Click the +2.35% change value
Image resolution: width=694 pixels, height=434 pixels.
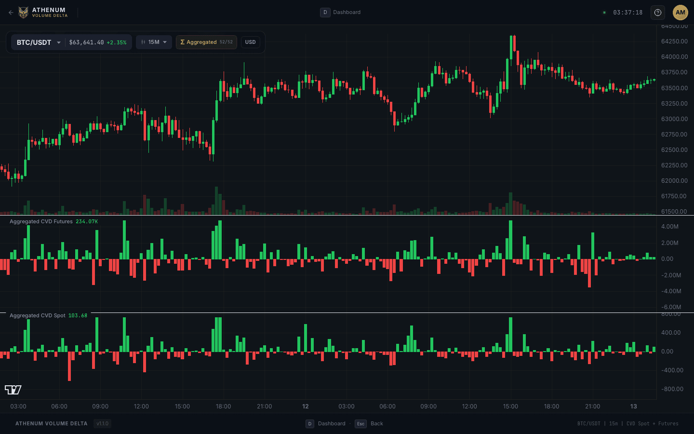(117, 42)
